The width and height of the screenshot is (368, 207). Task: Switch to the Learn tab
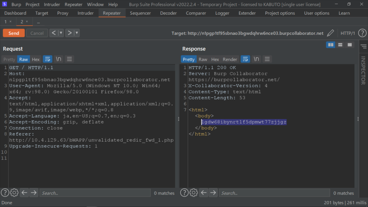[344, 13]
